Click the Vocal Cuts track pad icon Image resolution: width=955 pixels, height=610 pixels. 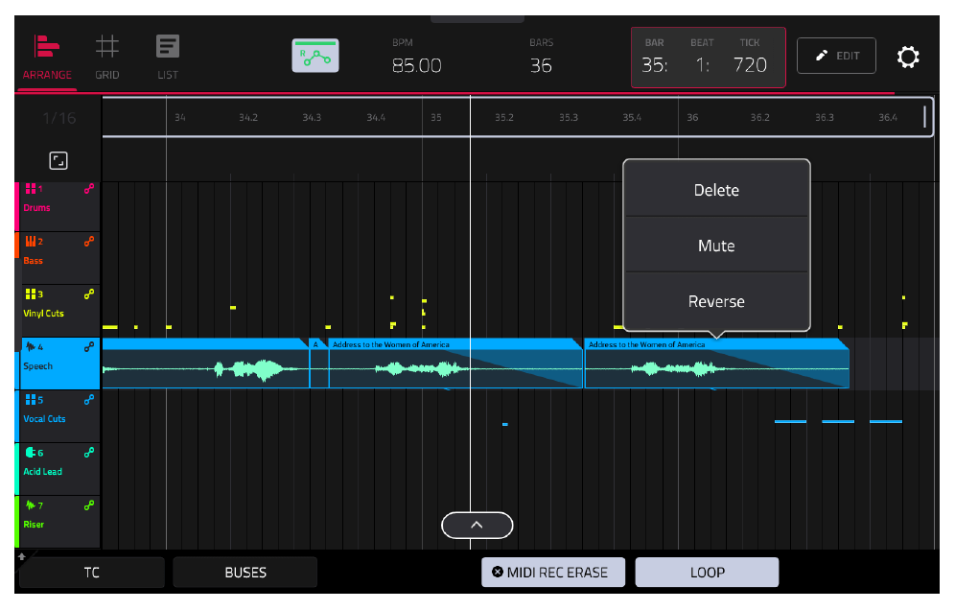[x=31, y=400]
